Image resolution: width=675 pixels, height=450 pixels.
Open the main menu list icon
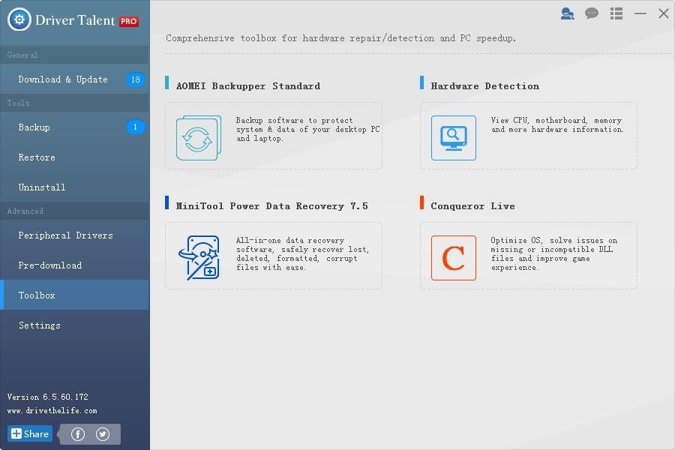coord(616,13)
